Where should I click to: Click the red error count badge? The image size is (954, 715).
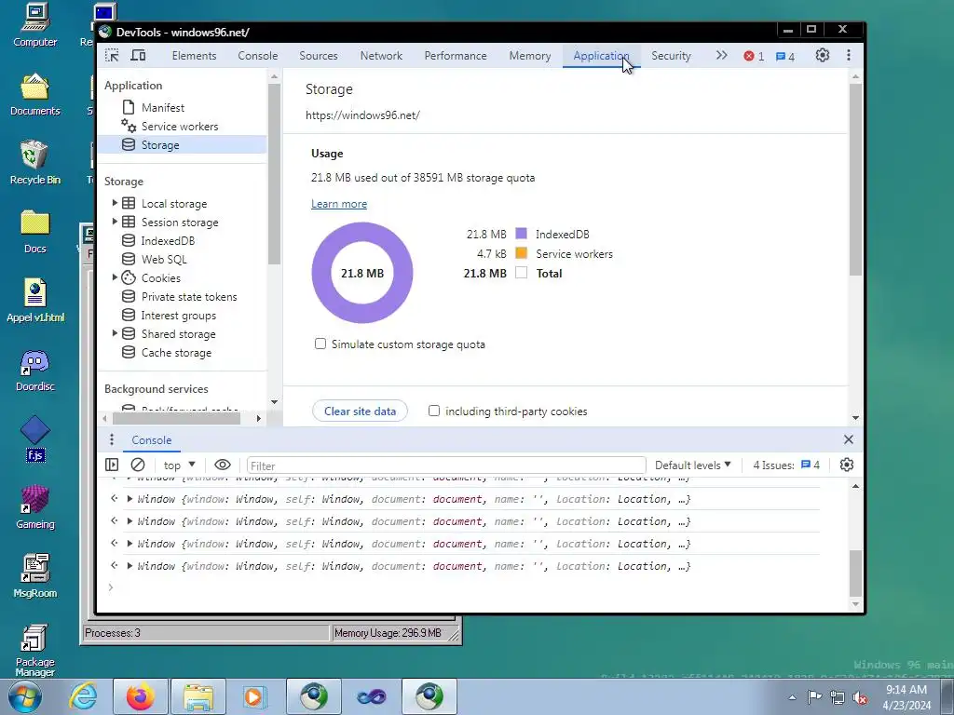[754, 56]
